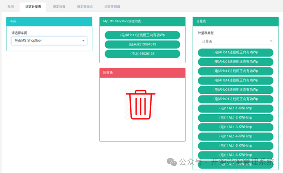Click bound meter (电)AHb11进线柜正向有功Wp
This screenshot has height=173, width=283.
point(142,35)
